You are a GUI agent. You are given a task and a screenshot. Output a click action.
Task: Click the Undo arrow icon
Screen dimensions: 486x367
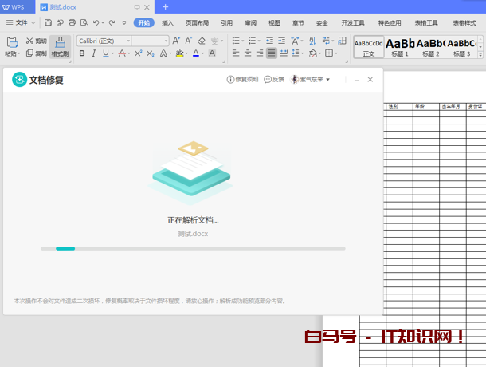click(96, 23)
